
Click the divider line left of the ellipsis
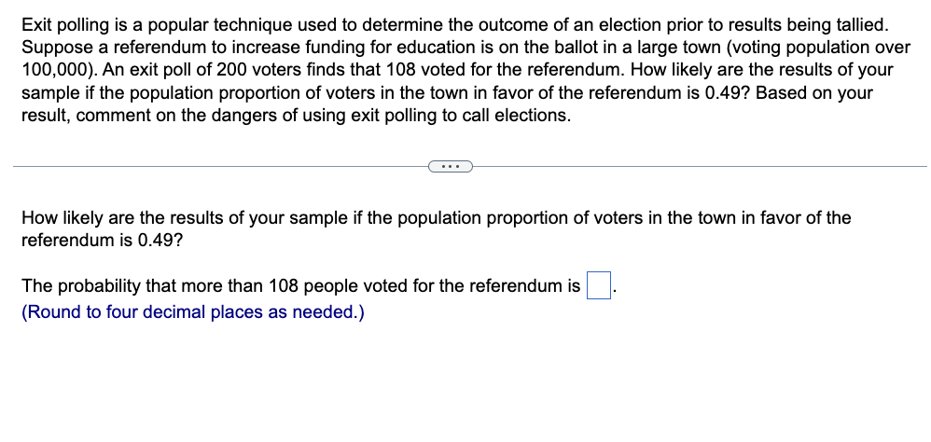(x=220, y=167)
